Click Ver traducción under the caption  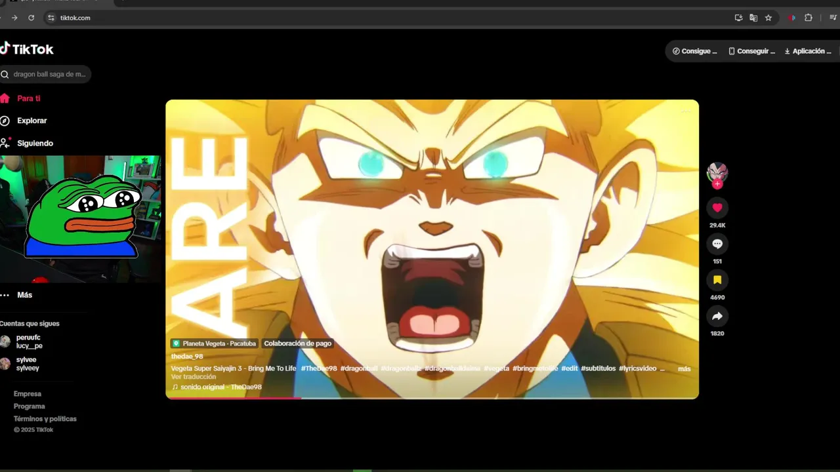(194, 377)
